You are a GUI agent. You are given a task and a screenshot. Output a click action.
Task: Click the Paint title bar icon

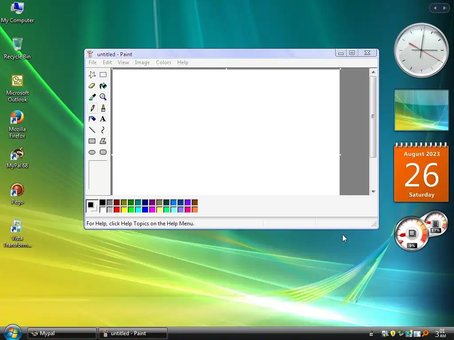click(x=90, y=54)
